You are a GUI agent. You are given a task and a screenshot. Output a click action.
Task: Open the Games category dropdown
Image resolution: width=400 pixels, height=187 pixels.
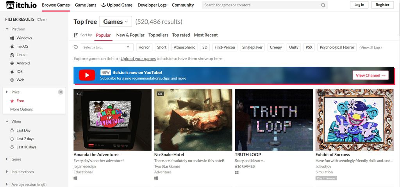[x=115, y=22]
